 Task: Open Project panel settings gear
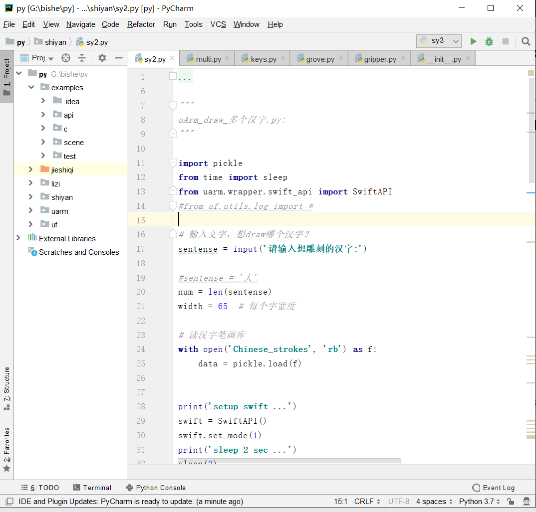point(102,58)
